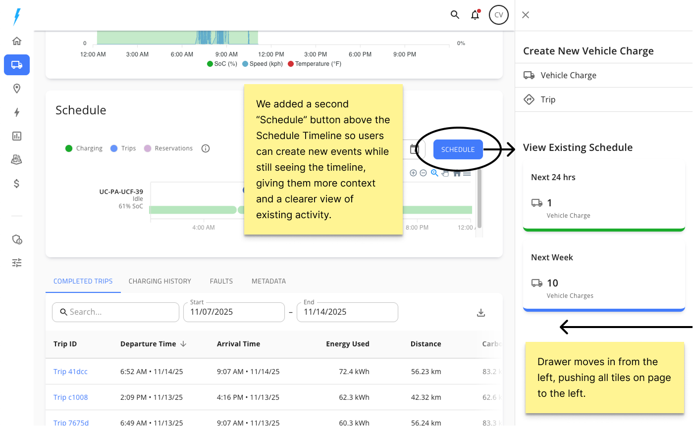Sort trips using the Departure Time arrow
The height and width of the screenshot is (426, 693).
183,344
